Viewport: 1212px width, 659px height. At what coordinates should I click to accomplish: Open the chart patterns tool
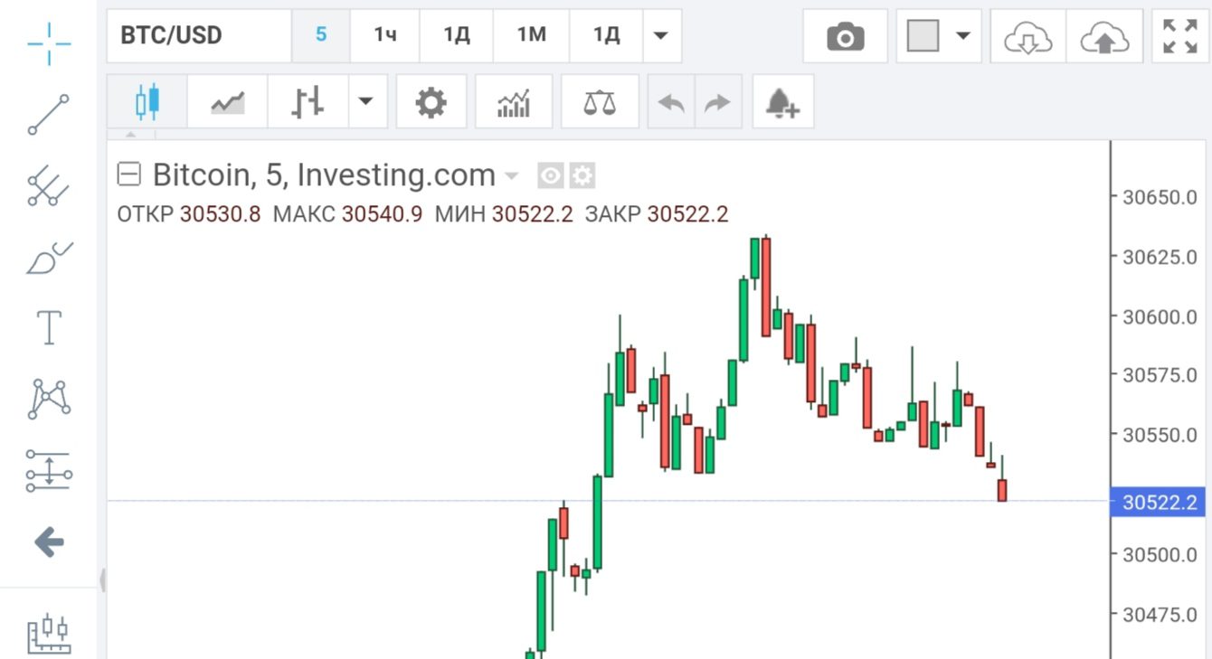(49, 399)
